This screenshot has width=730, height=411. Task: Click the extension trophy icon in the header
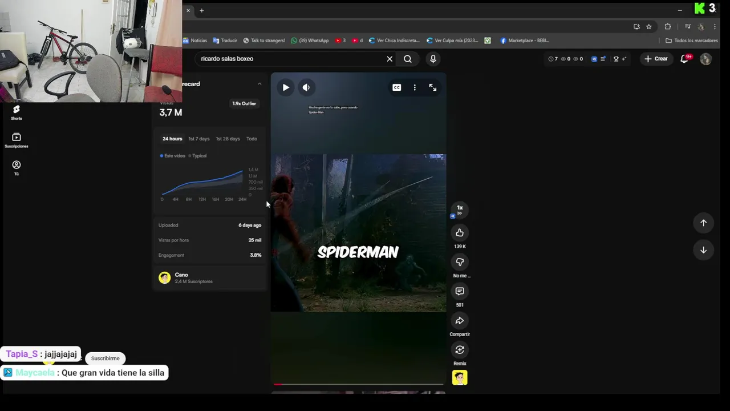[x=616, y=59]
